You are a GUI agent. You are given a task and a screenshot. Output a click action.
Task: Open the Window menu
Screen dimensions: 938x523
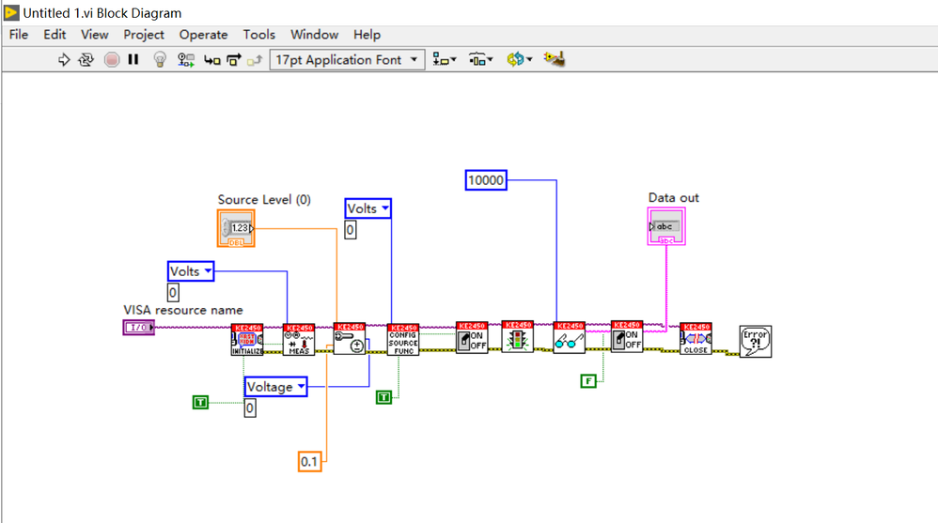pos(315,35)
